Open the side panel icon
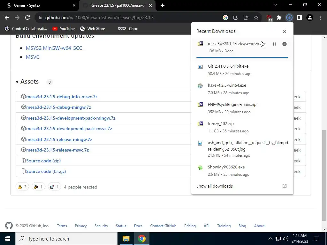The height and width of the screenshot is (245, 327). pyautogui.click(x=300, y=18)
